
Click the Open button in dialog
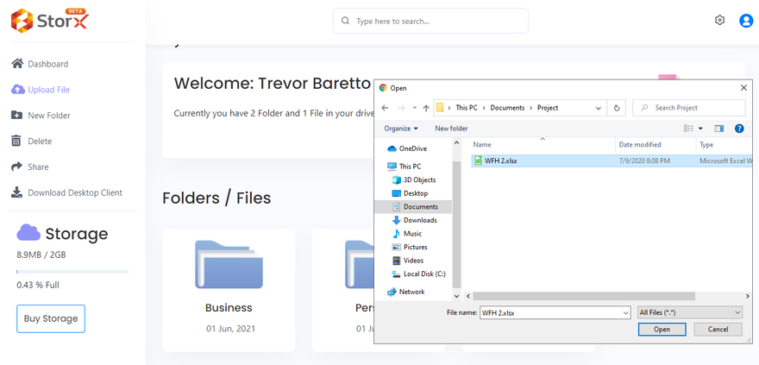[x=662, y=330]
